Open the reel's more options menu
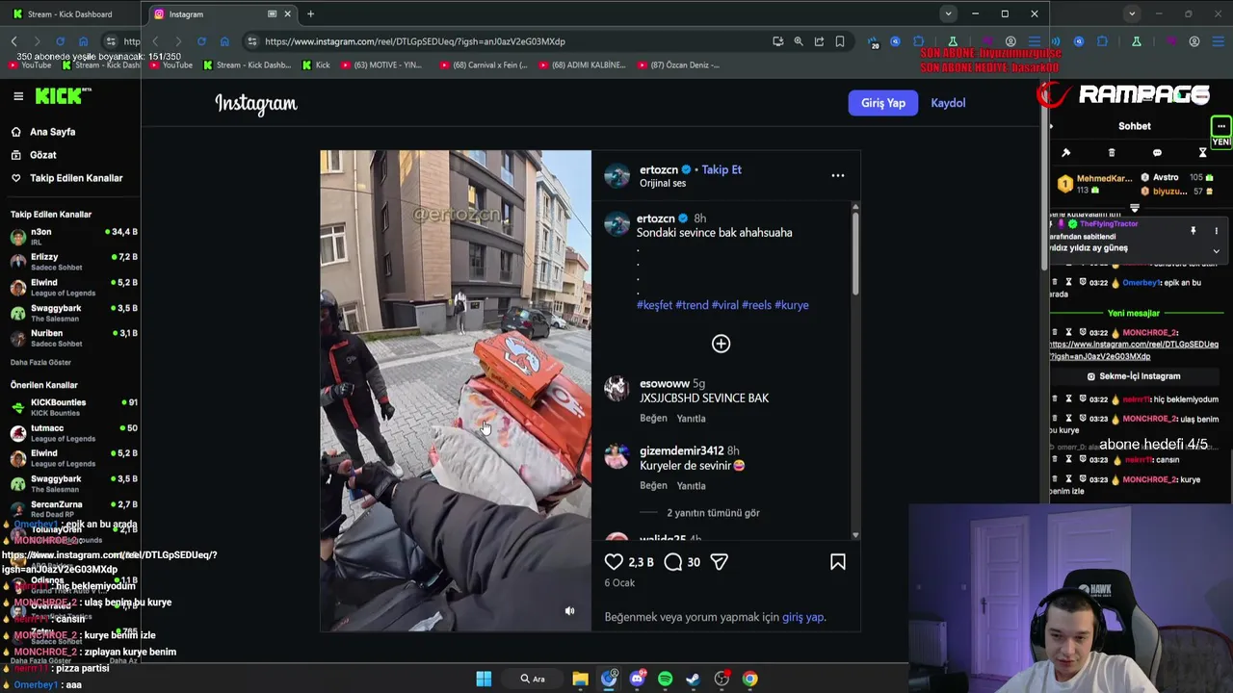The image size is (1233, 693). click(838, 175)
